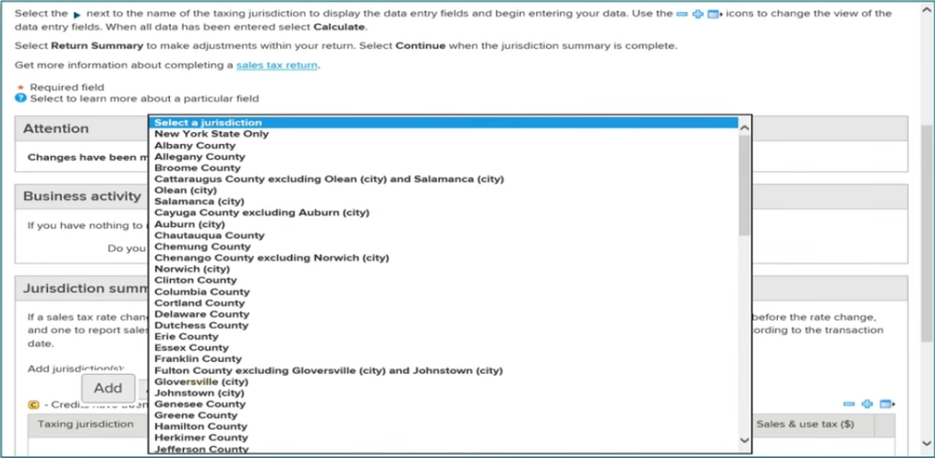Select Hamilton County option
Viewport: 935px width, 458px height.
tap(443, 426)
